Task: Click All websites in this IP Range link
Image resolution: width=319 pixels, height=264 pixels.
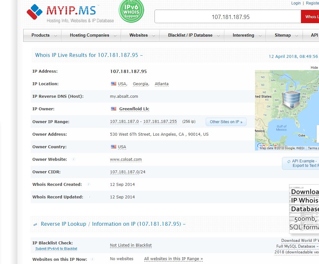Action: point(173,259)
